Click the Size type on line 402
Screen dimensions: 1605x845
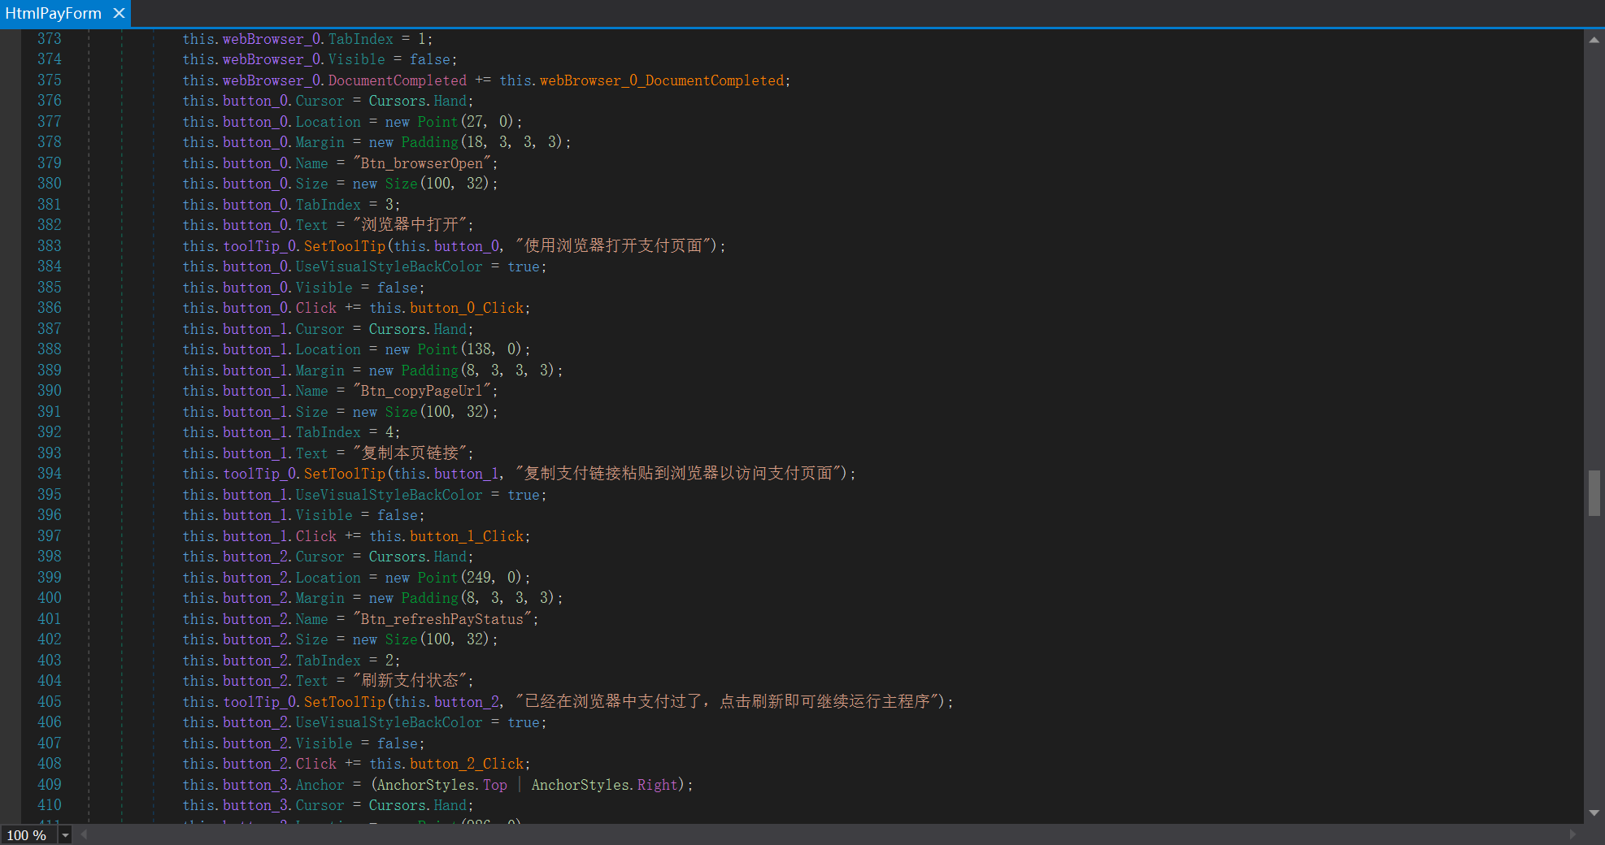(x=401, y=639)
